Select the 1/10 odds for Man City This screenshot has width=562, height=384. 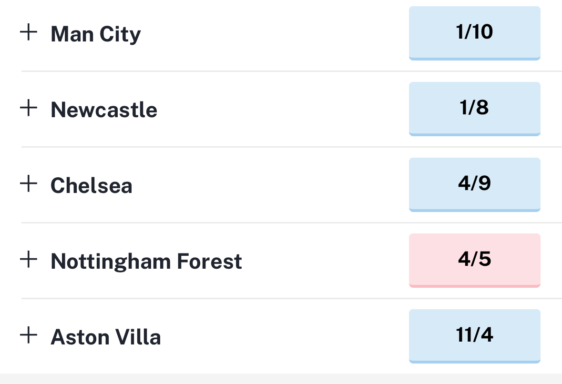(x=475, y=33)
